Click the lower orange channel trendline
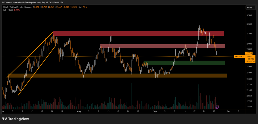The width and height of the screenshot is (258, 124). point(37,68)
